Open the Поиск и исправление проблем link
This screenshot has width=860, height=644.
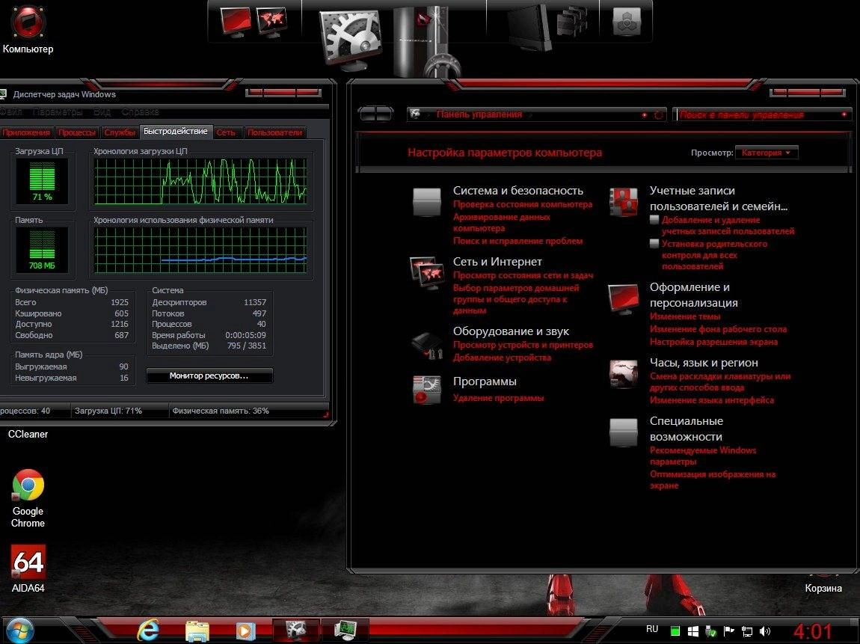coord(517,241)
